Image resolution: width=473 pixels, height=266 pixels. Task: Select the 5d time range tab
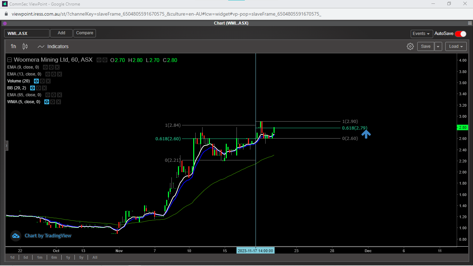point(26,257)
